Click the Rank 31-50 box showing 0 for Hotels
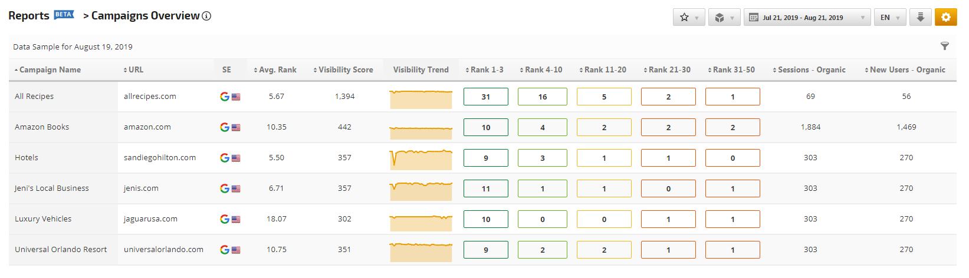 point(733,158)
